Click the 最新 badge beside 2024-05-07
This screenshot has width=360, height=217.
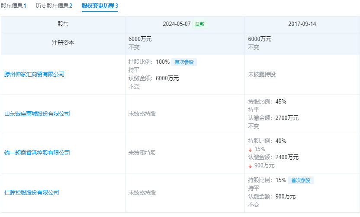(200, 24)
